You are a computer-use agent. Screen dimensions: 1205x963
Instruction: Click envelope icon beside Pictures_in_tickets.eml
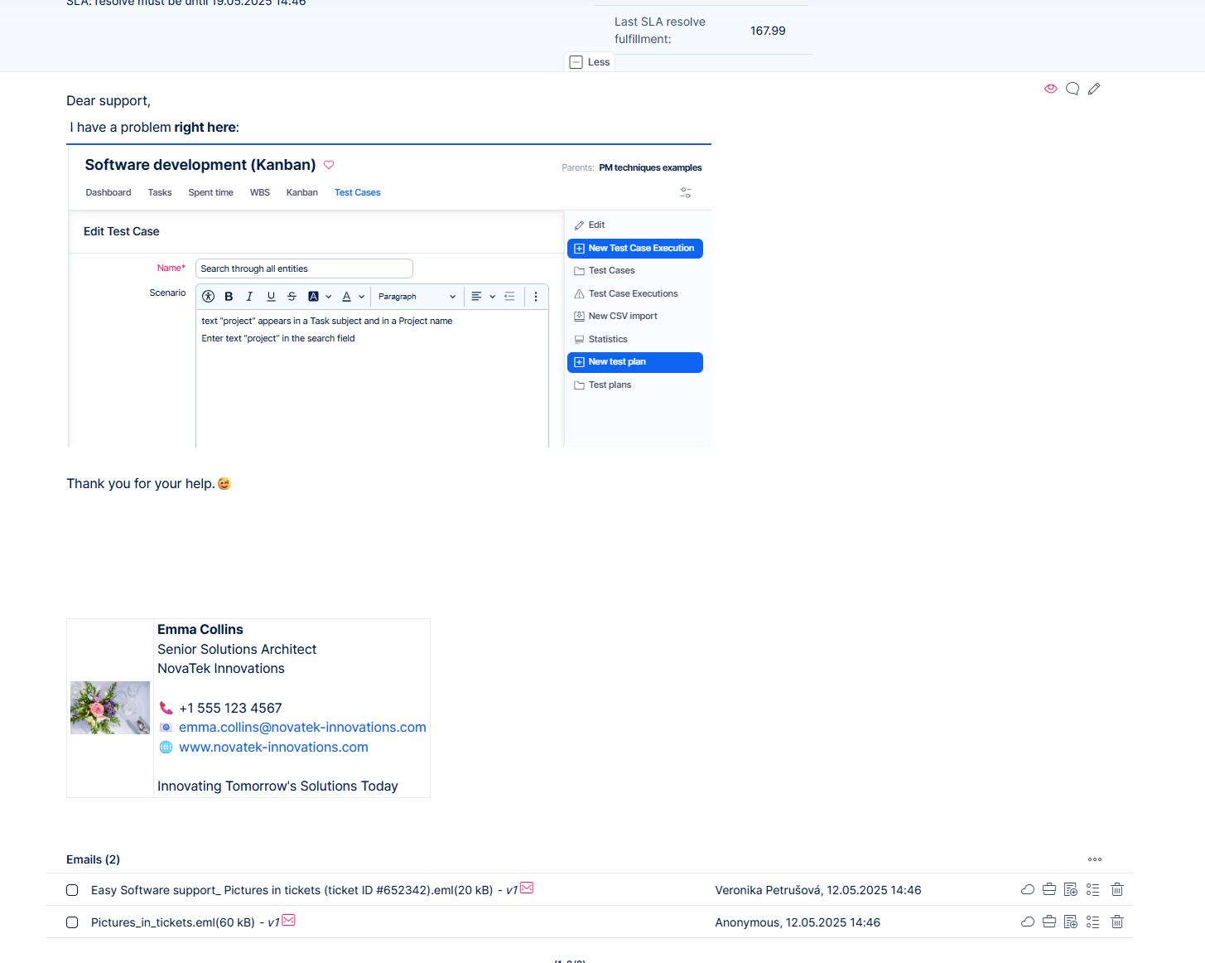(289, 920)
